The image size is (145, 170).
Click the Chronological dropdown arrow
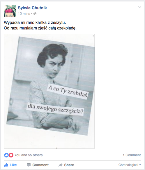[140, 165]
